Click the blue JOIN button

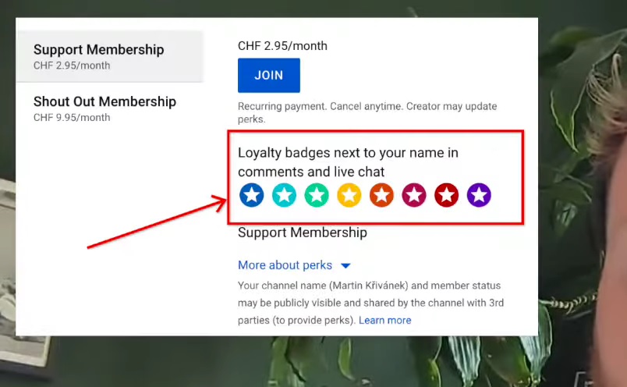[x=269, y=75]
